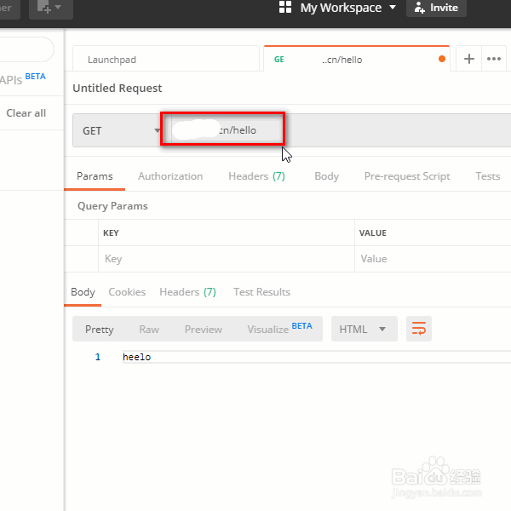Click the unsaved orange dot on the request tab
The width and height of the screenshot is (511, 511).
pyautogui.click(x=441, y=59)
